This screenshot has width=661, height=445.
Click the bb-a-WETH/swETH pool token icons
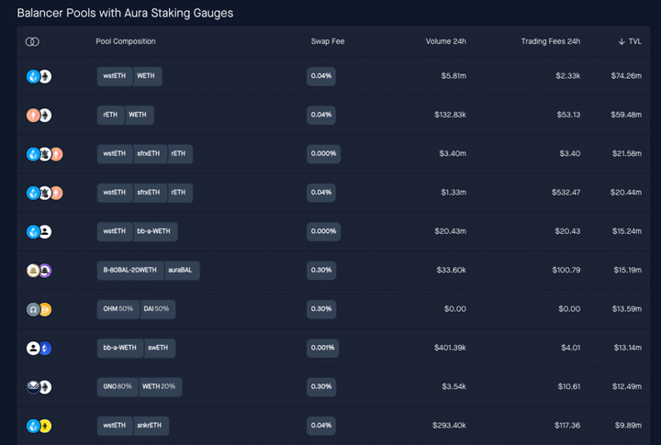click(x=39, y=349)
